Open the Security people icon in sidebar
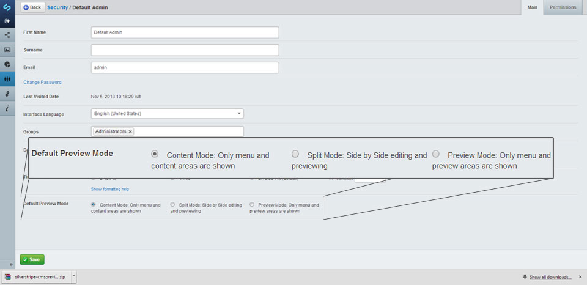The height and width of the screenshot is (285, 587). point(7,79)
